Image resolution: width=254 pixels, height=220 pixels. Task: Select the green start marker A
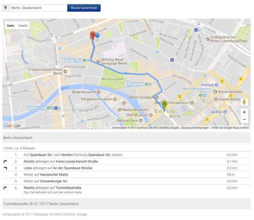coord(164,105)
